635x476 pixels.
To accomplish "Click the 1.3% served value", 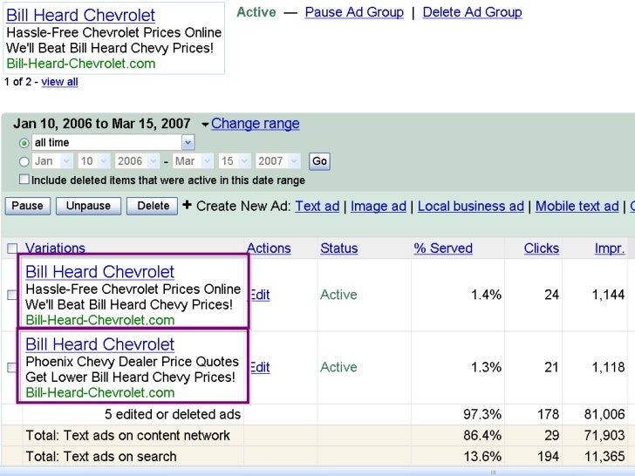I will click(486, 367).
